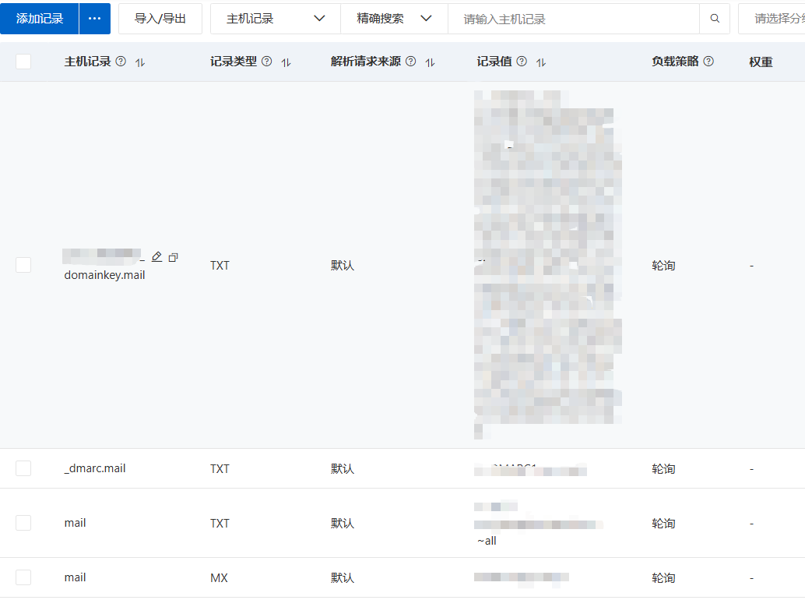
Task: Edit the domainkey.mail host record
Action: (x=157, y=257)
